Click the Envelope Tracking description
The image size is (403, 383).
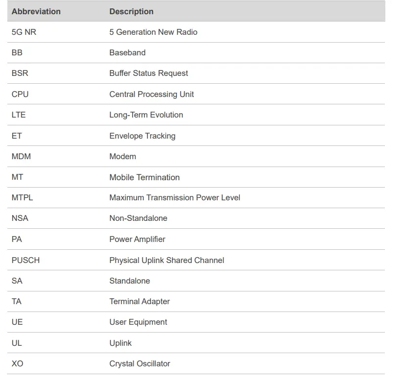142,136
